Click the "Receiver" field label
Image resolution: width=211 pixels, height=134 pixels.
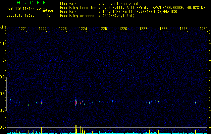(68, 12)
